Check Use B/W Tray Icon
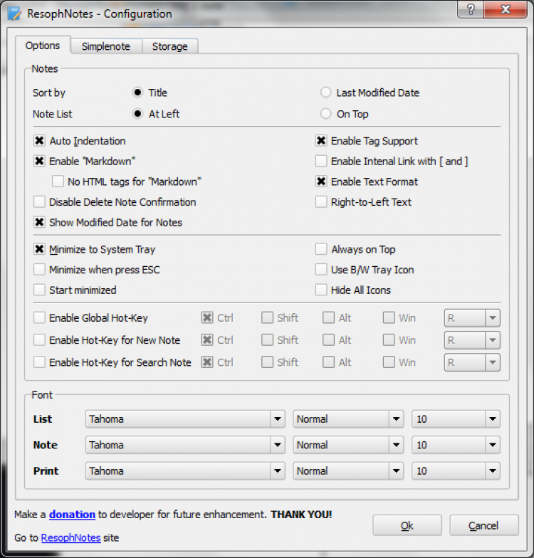This screenshot has height=558, width=534. point(322,270)
